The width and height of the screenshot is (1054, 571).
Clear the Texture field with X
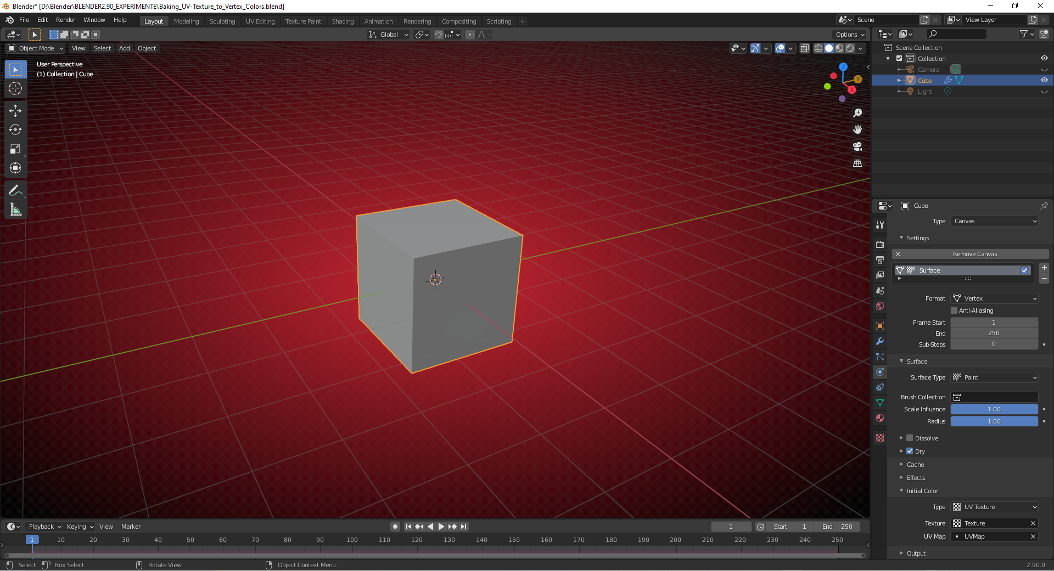click(x=1033, y=523)
